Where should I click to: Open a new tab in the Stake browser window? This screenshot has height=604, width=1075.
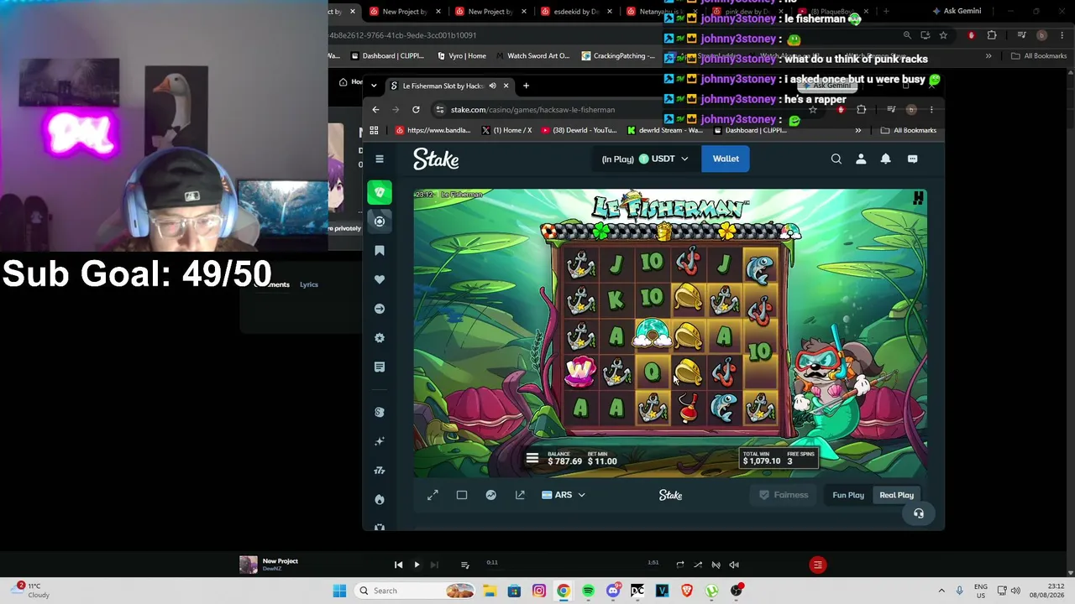526,86
